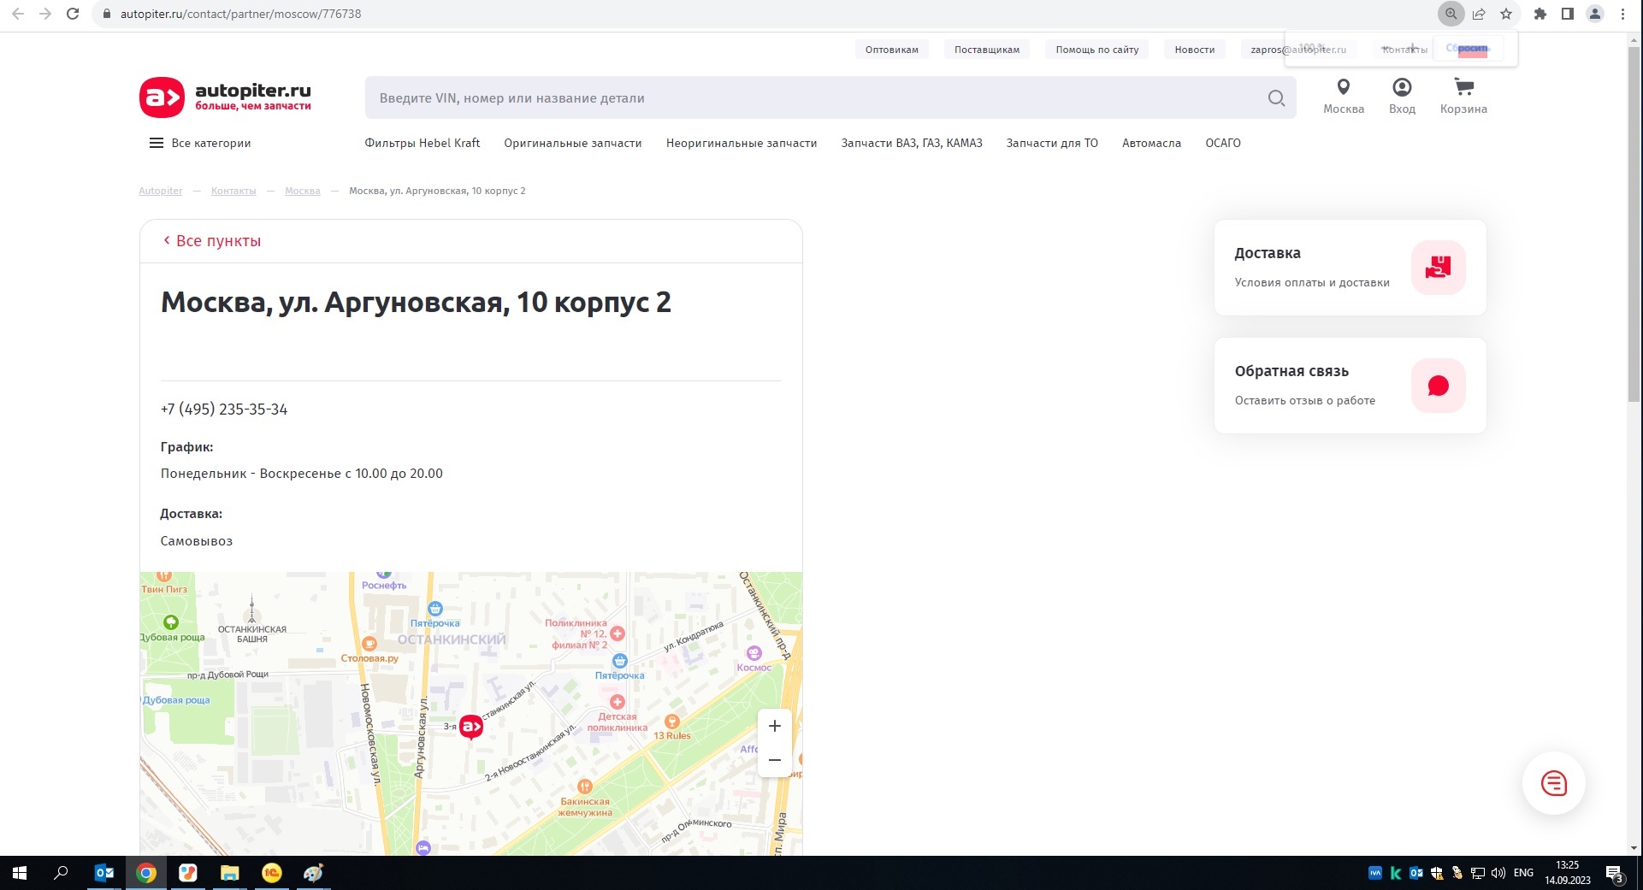1643x890 pixels.
Task: Click the volume speaker icon in tray
Action: pos(1498,873)
